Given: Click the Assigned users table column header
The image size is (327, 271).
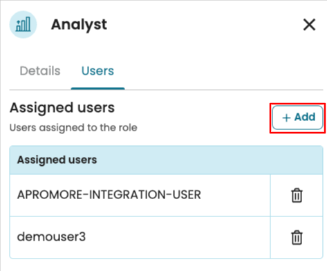Looking at the screenshot, I should coord(57,160).
